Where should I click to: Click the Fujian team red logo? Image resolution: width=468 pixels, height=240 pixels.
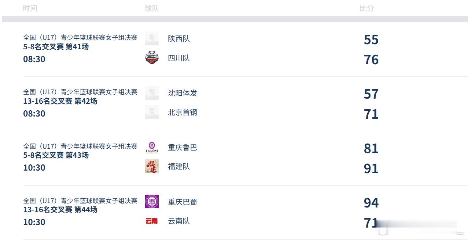tap(152, 167)
